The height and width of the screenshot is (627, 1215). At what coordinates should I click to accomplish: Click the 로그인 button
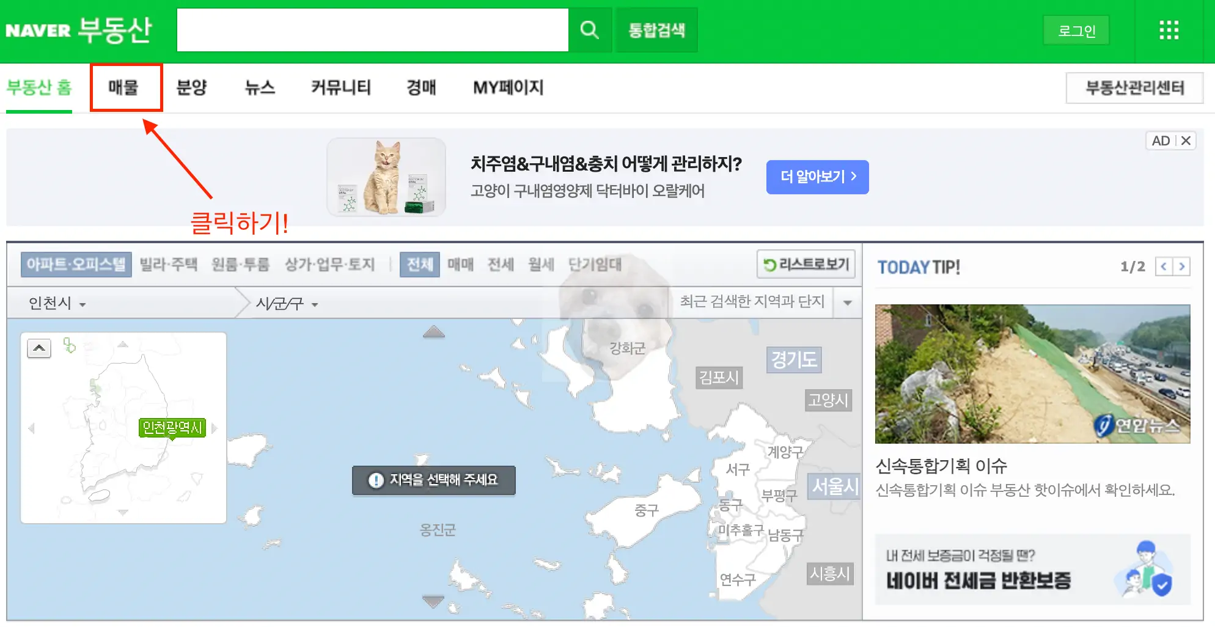(1076, 29)
